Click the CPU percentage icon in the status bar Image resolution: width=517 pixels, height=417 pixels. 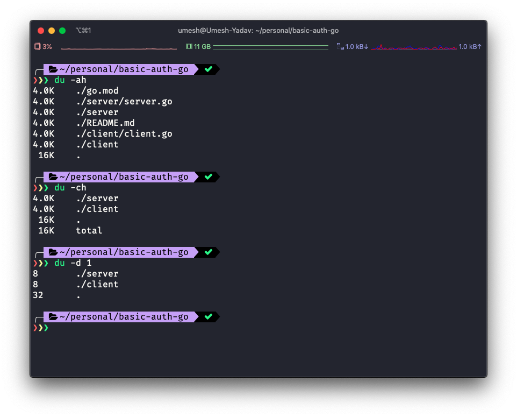tap(38, 46)
